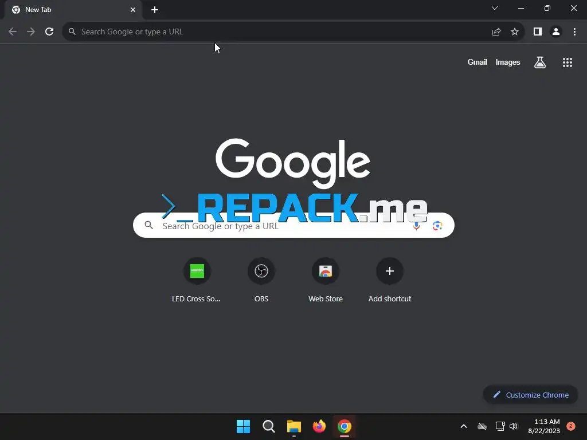The height and width of the screenshot is (440, 587).
Task: Open File Explorer from the taskbar
Action: coord(294,426)
